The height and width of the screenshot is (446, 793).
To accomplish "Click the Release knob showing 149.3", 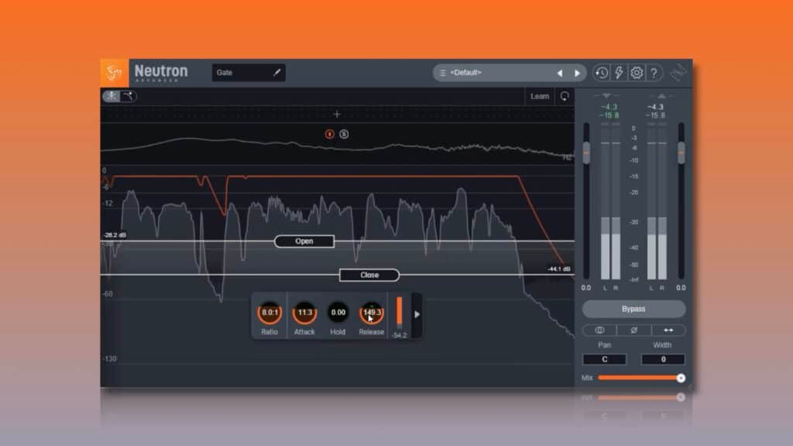I will click(x=372, y=313).
